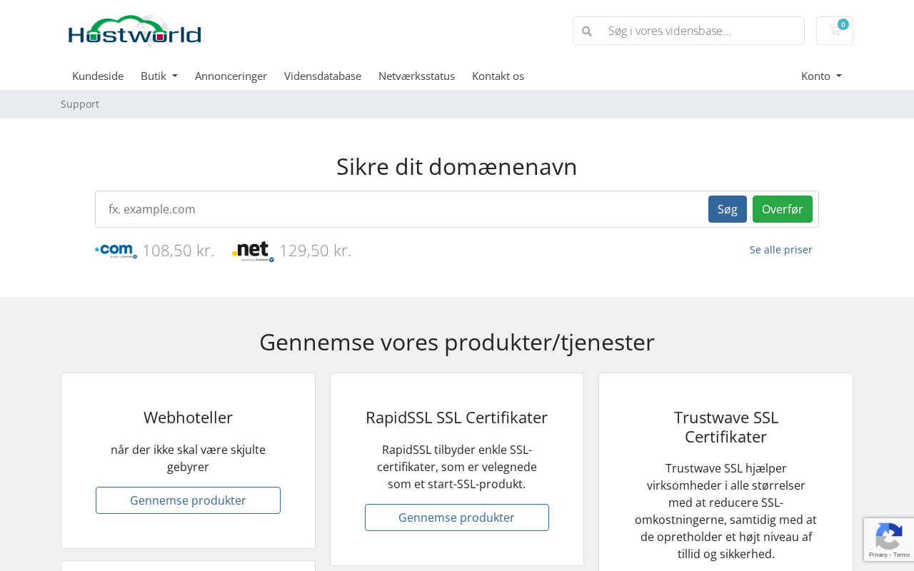Open the Kontakt os page
The height and width of the screenshot is (571, 914).
(498, 76)
